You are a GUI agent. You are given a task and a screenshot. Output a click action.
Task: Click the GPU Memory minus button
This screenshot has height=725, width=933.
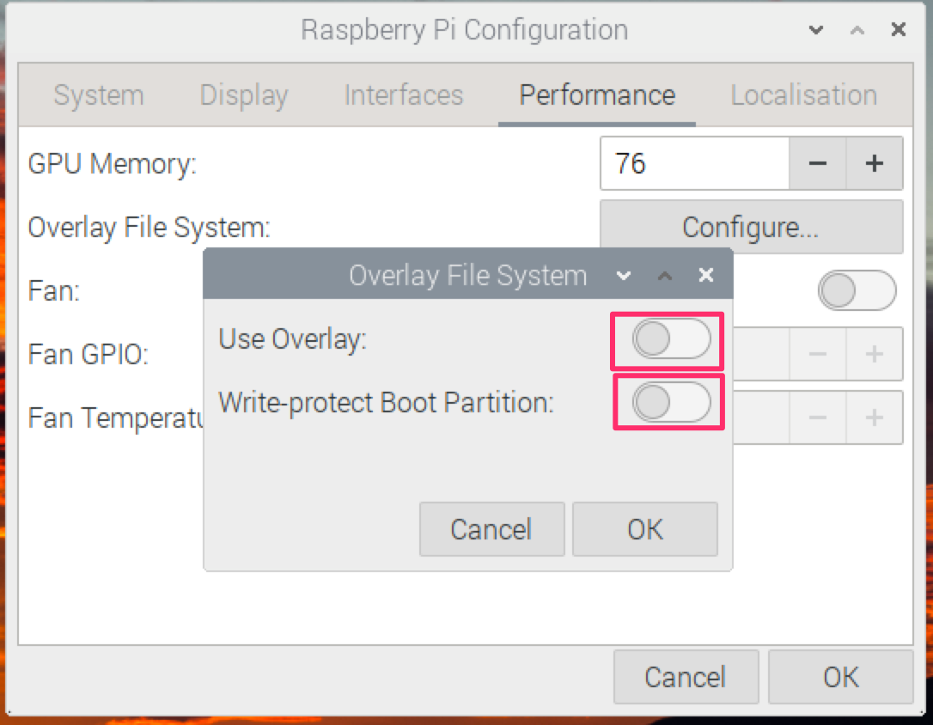coord(817,163)
